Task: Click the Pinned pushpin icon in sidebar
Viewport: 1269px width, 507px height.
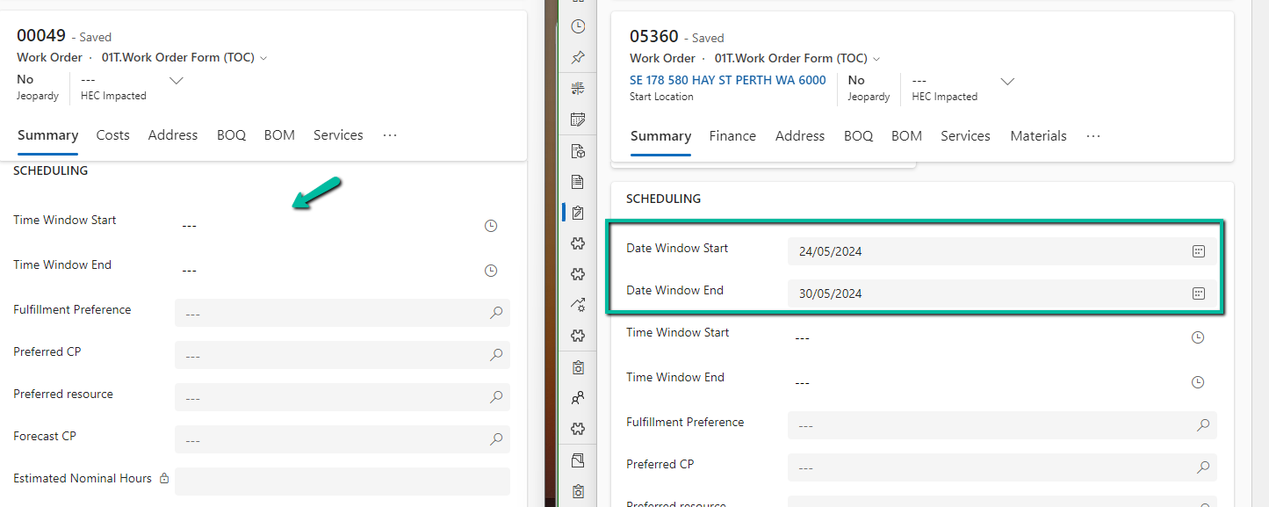Action: pos(578,57)
